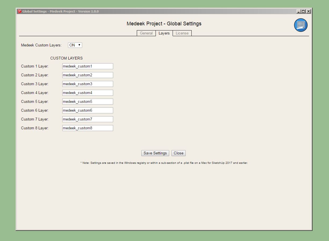Viewport: 329px width, 241px height.
Task: Focus the Custom 5 Layer input
Action: click(88, 102)
